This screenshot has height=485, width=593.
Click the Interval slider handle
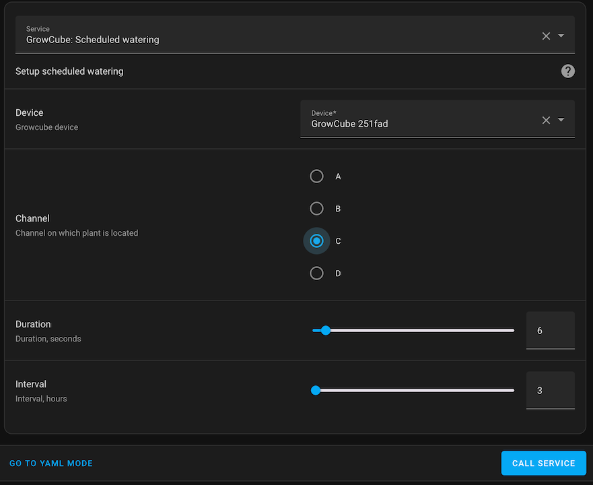pos(316,390)
